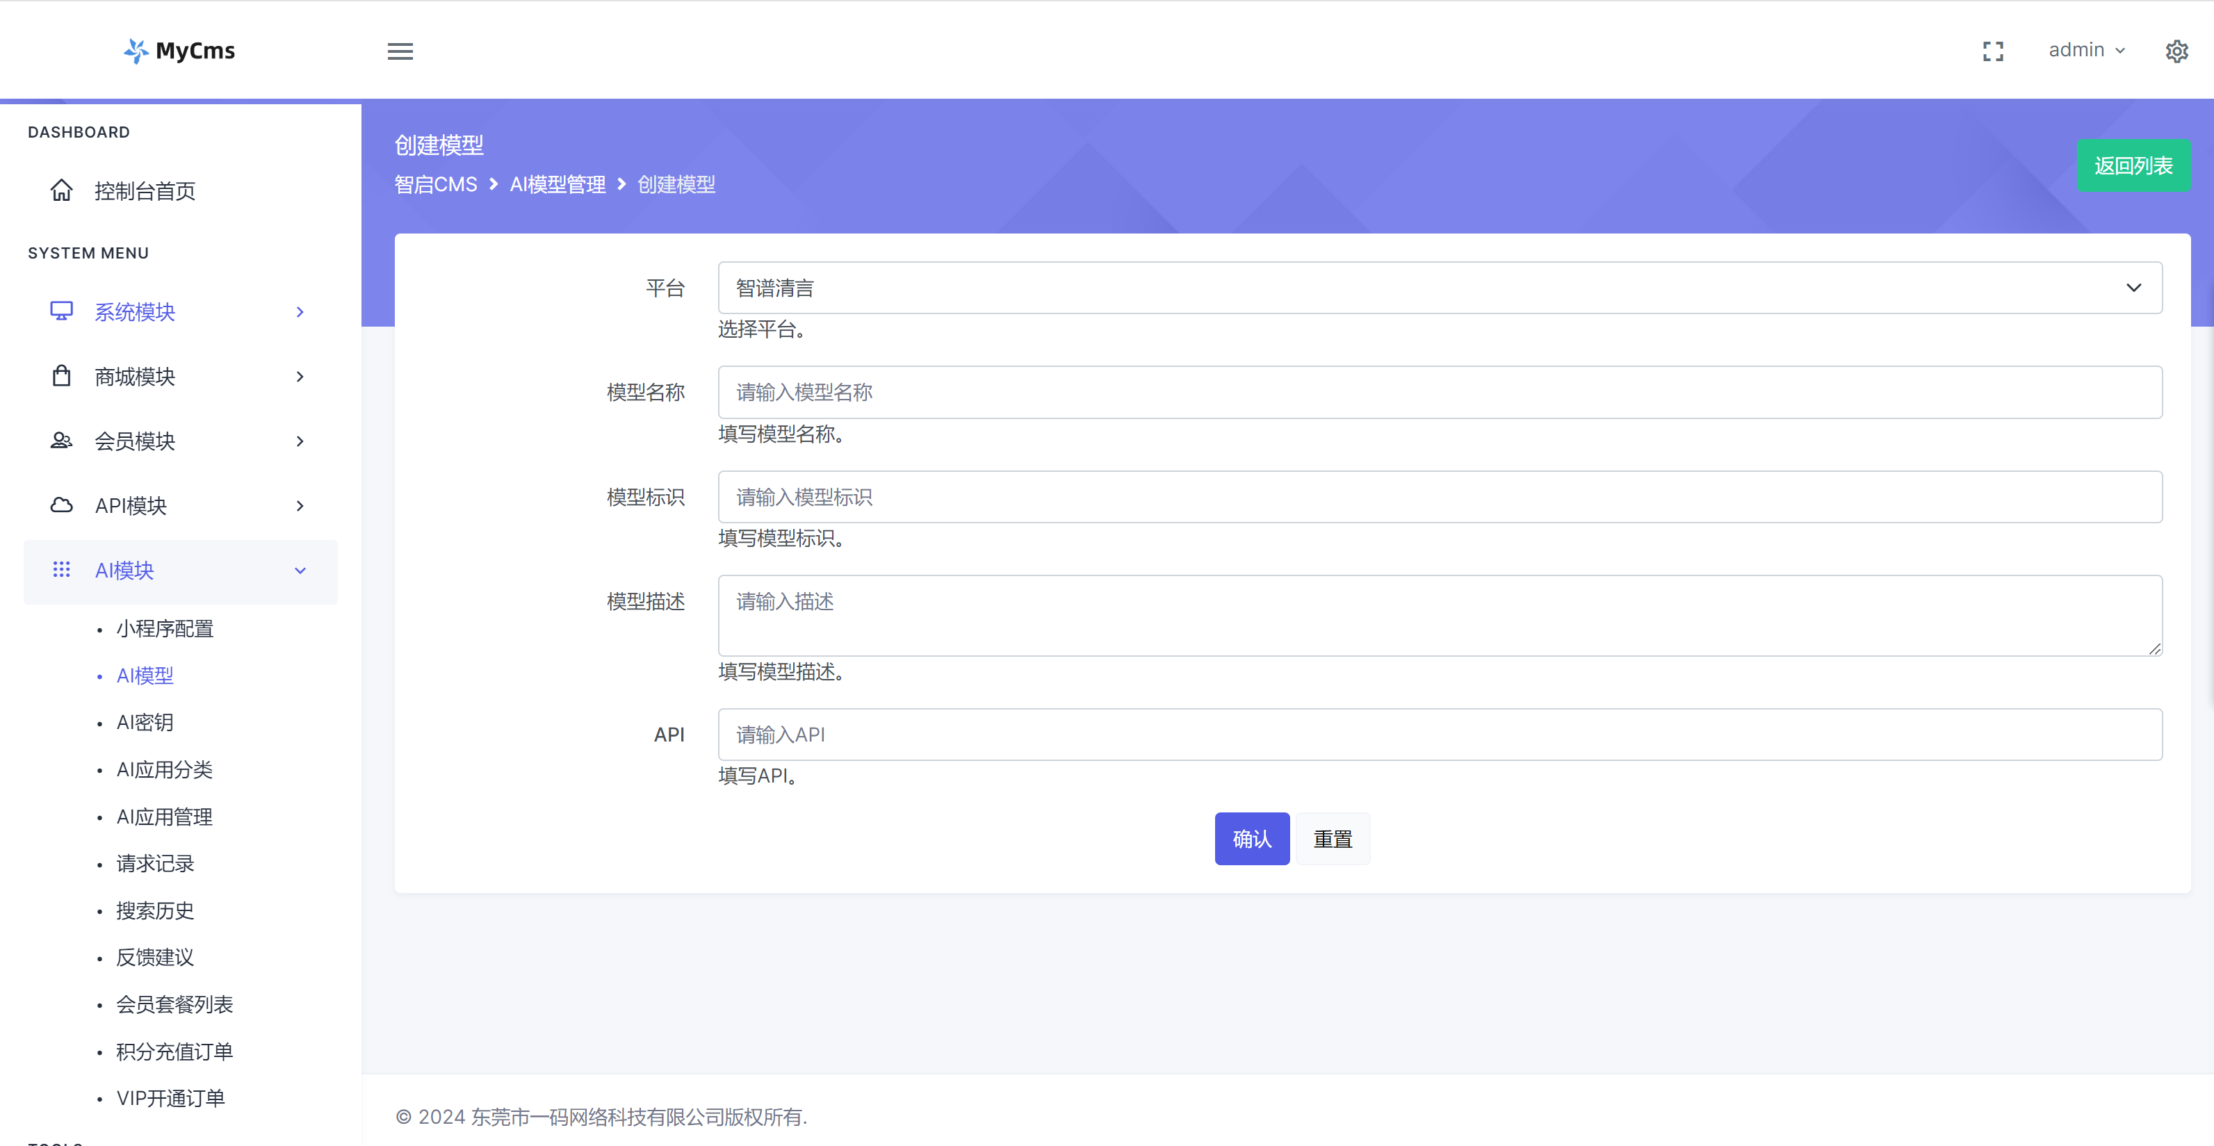The height and width of the screenshot is (1146, 2214).
Task: Click the shopping bag icon for 商城模块
Action: [61, 376]
